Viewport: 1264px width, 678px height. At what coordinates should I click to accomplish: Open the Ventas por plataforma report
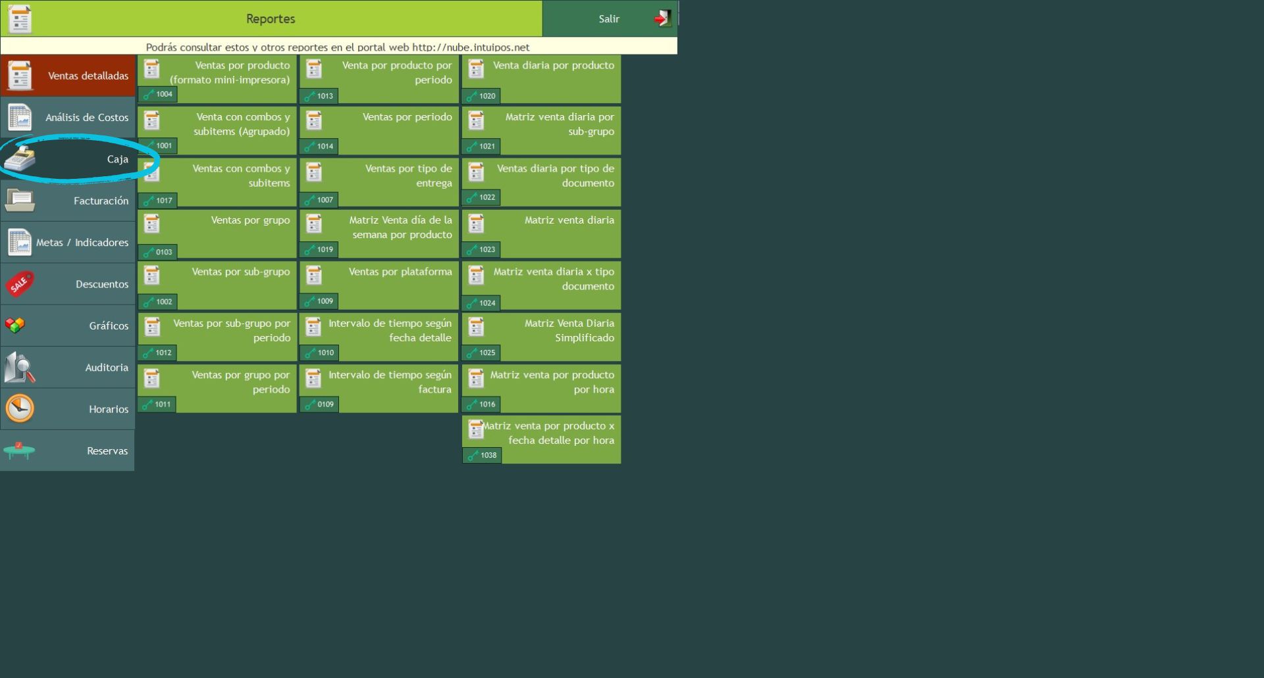click(379, 285)
